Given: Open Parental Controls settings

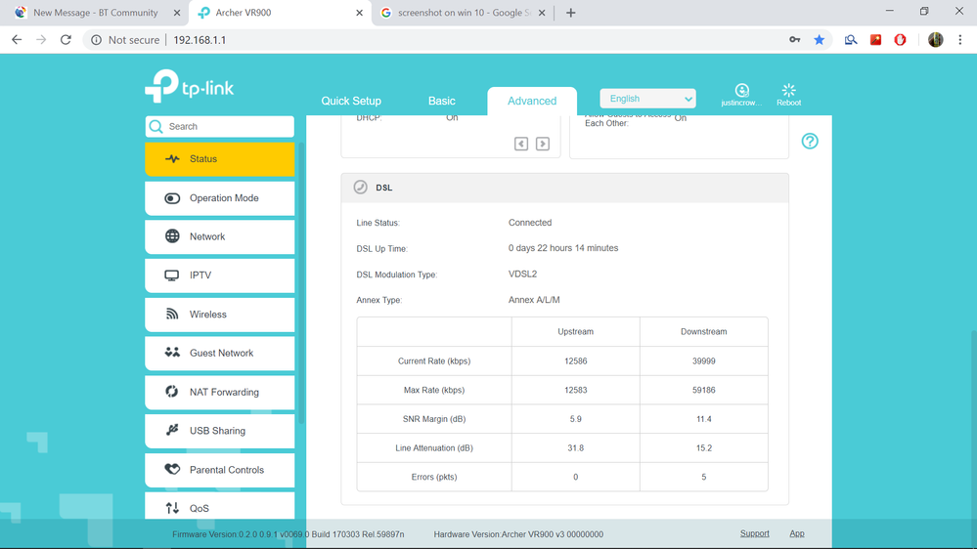Looking at the screenshot, I should tap(220, 470).
